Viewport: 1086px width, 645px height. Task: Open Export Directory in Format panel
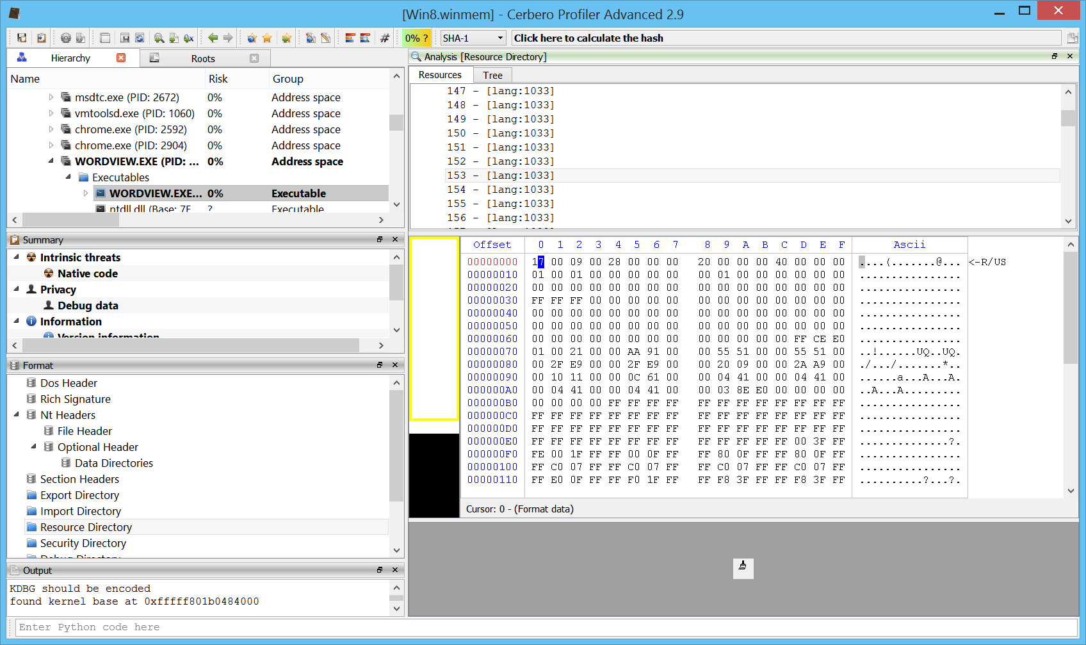pos(79,495)
